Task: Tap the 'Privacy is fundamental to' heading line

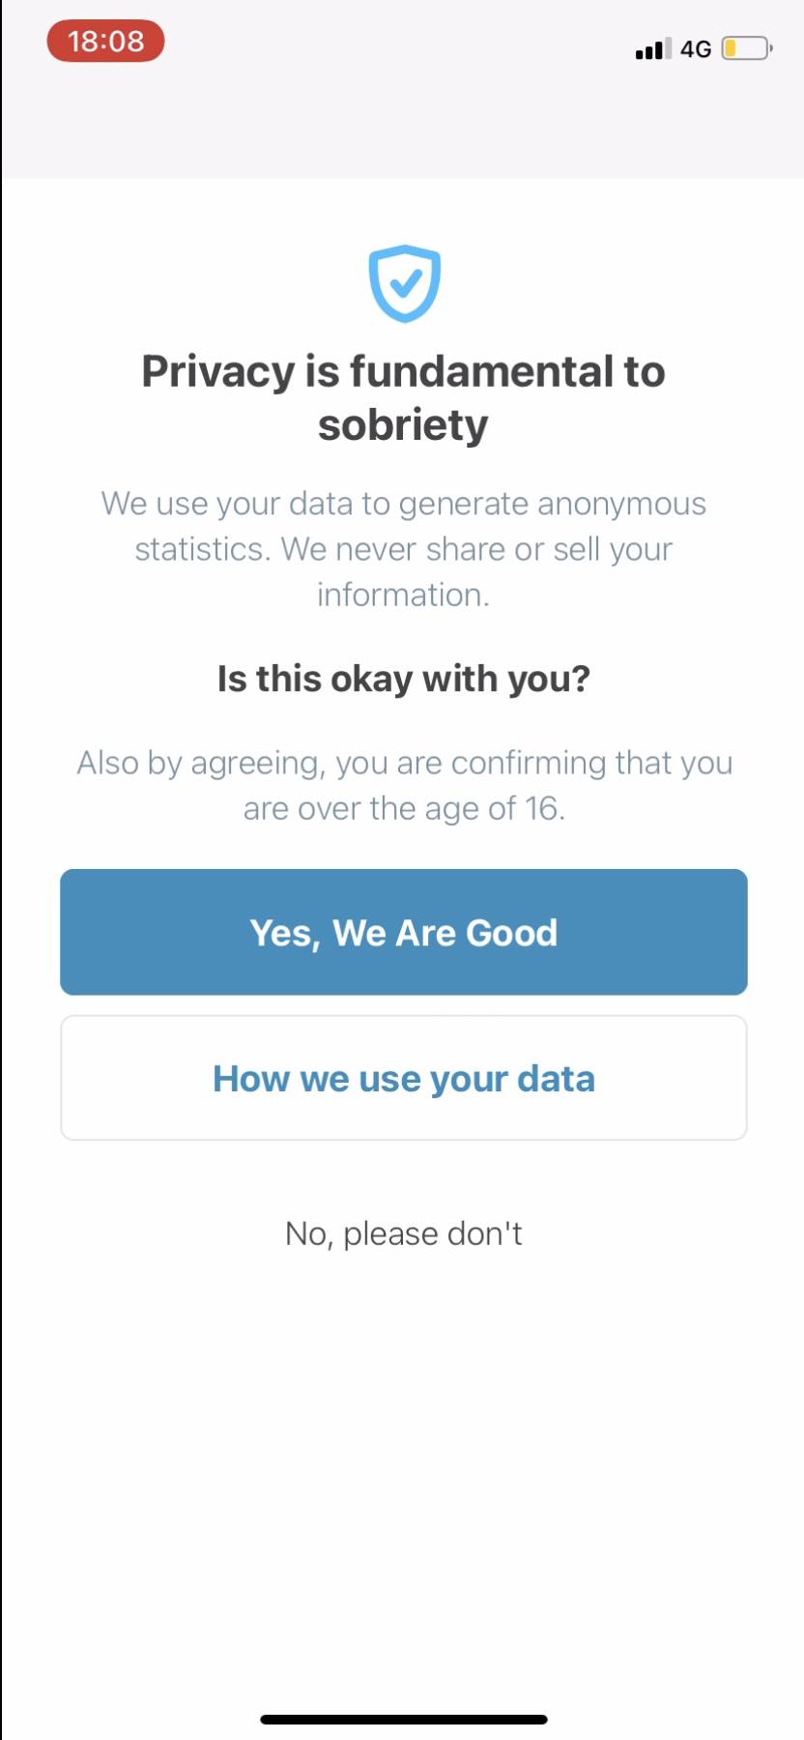Action: (x=403, y=372)
